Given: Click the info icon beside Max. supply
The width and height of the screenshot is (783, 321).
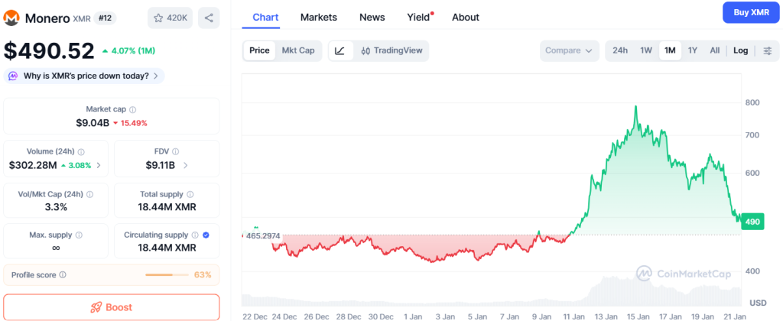Looking at the screenshot, I should (79, 235).
